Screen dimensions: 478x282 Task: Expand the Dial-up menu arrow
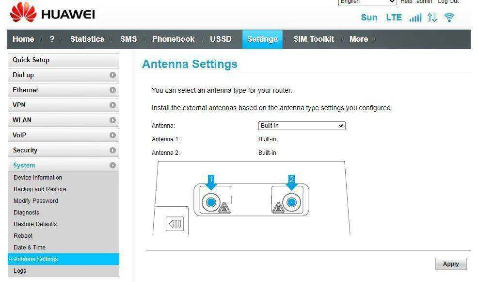(x=112, y=75)
